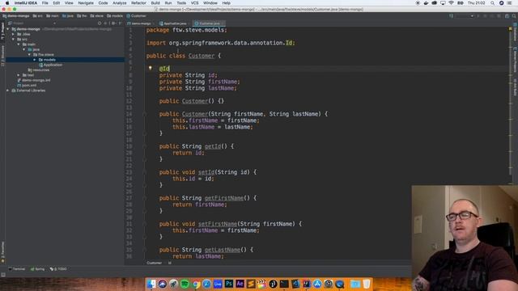Hide the Project tool window panel
Screen dimensions: 518x291
point(120,23)
